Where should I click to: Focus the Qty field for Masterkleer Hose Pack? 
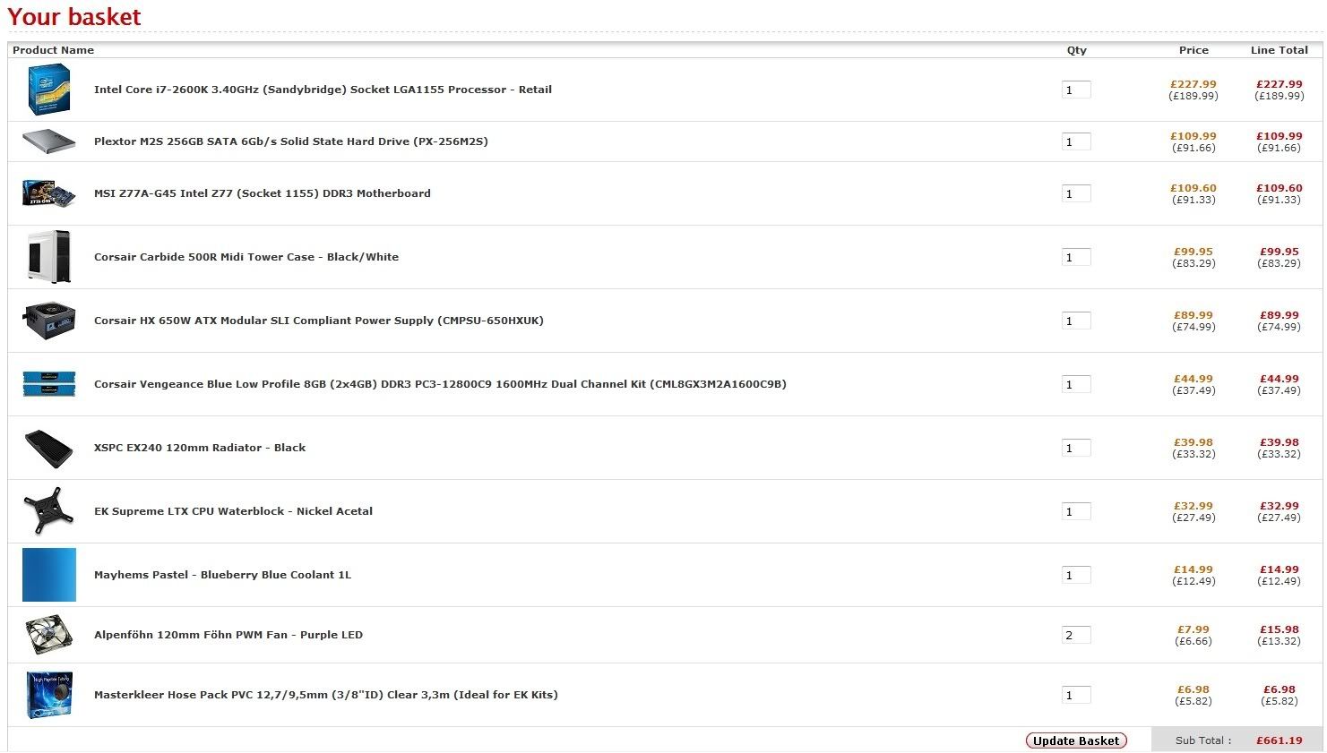[x=1076, y=695]
